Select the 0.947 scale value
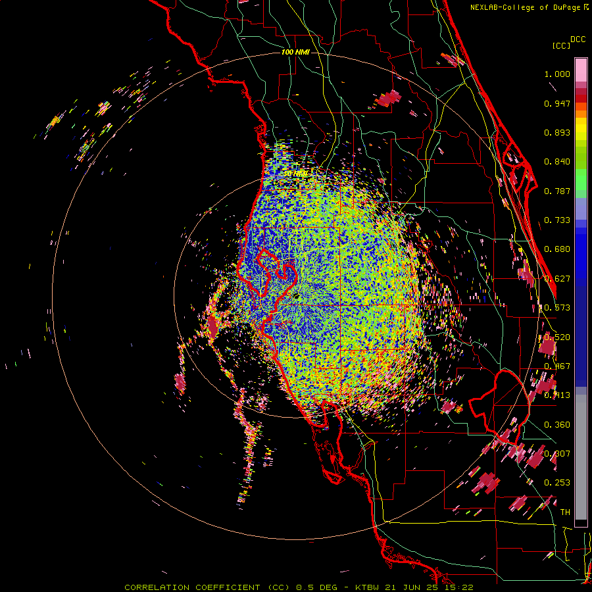 click(x=557, y=103)
